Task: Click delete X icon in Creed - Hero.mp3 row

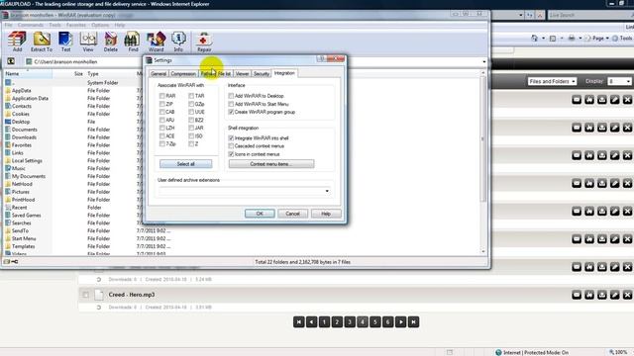Action: pyautogui.click(x=627, y=295)
